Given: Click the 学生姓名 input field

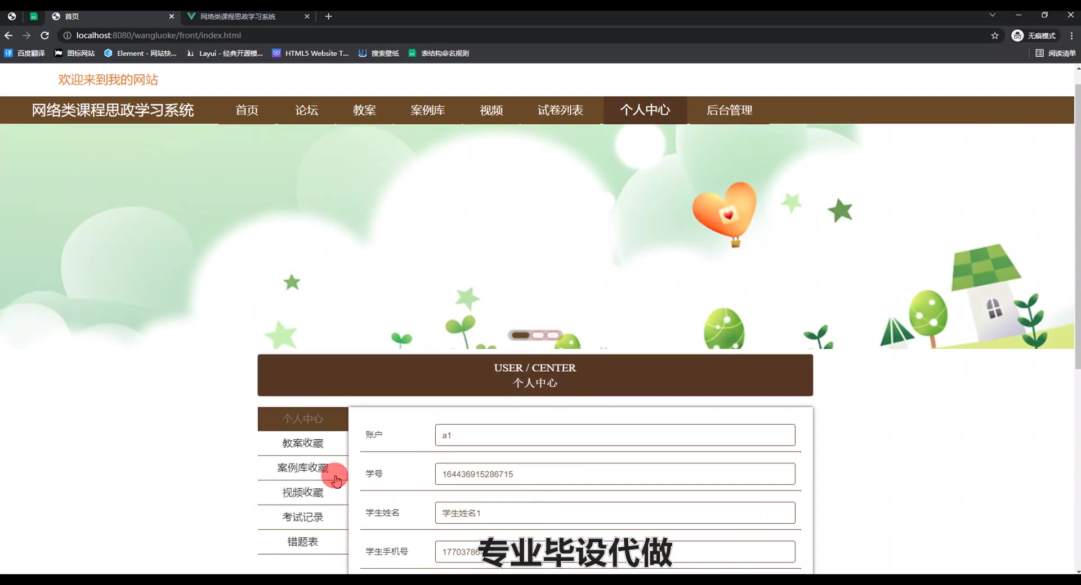Looking at the screenshot, I should [x=615, y=513].
